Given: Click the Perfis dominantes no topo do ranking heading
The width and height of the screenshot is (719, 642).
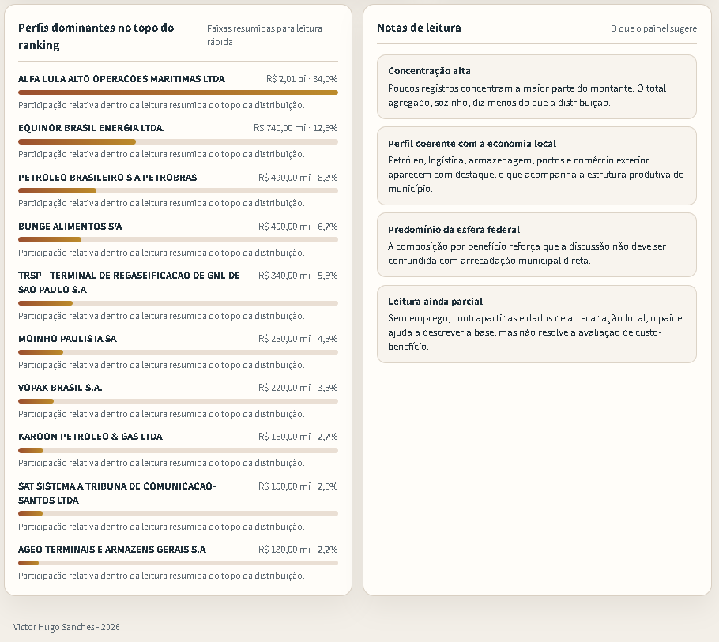Looking at the screenshot, I should click(x=96, y=36).
